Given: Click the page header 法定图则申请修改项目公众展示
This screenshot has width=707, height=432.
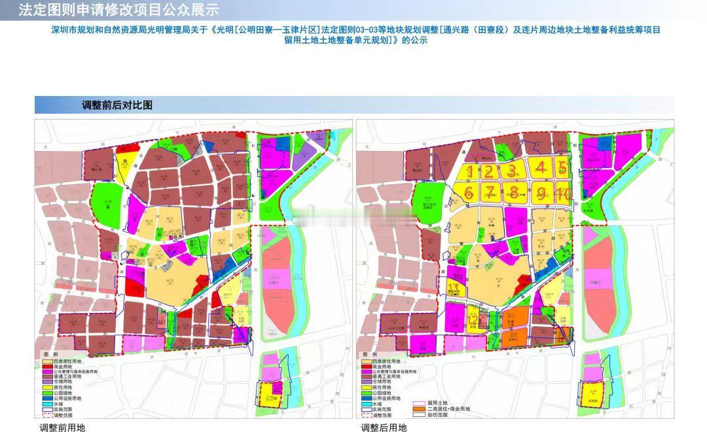Looking at the screenshot, I should click(119, 9).
